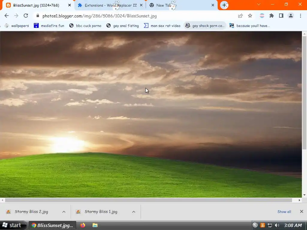Close the downloads bar
Screen dimensions: 307x230
pos(302,211)
